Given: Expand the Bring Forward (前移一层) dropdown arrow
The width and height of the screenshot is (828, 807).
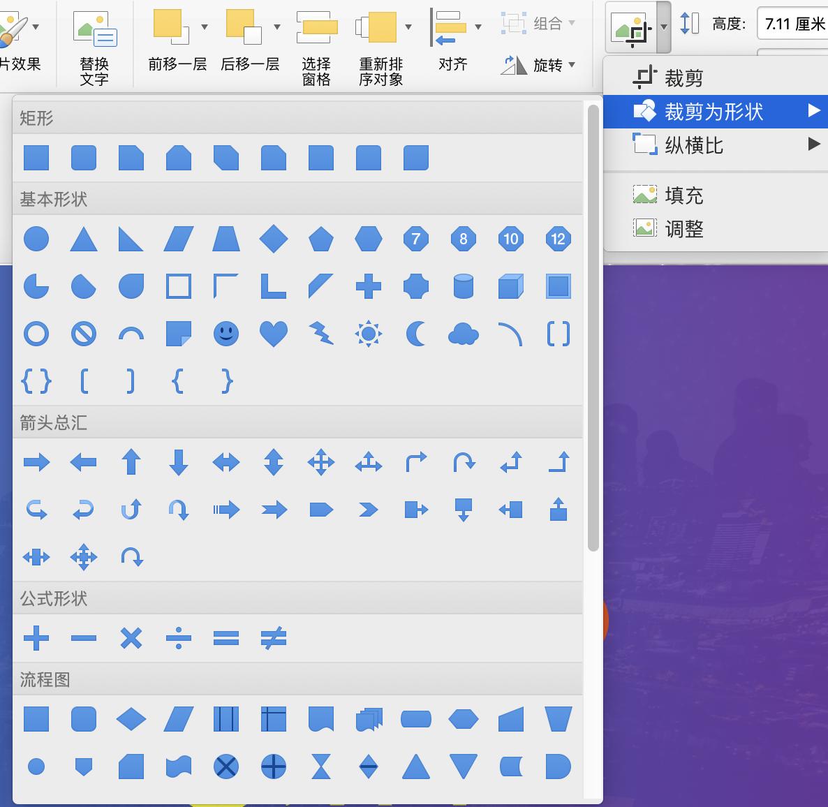Looking at the screenshot, I should click(205, 27).
